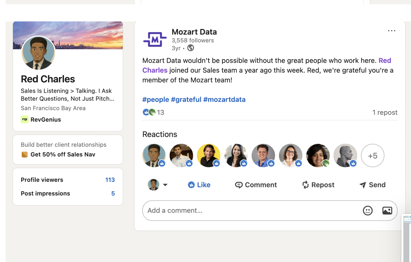Click the 3,558 followers text
The image size is (411, 262).
[193, 40]
